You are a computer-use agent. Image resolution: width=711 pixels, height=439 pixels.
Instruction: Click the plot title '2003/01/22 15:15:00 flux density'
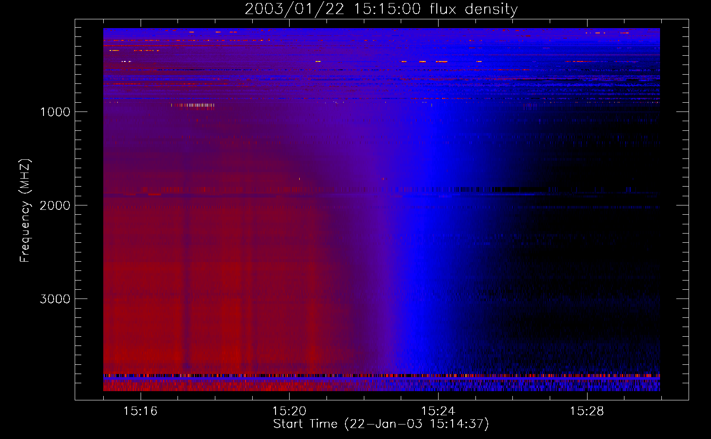tap(381, 9)
